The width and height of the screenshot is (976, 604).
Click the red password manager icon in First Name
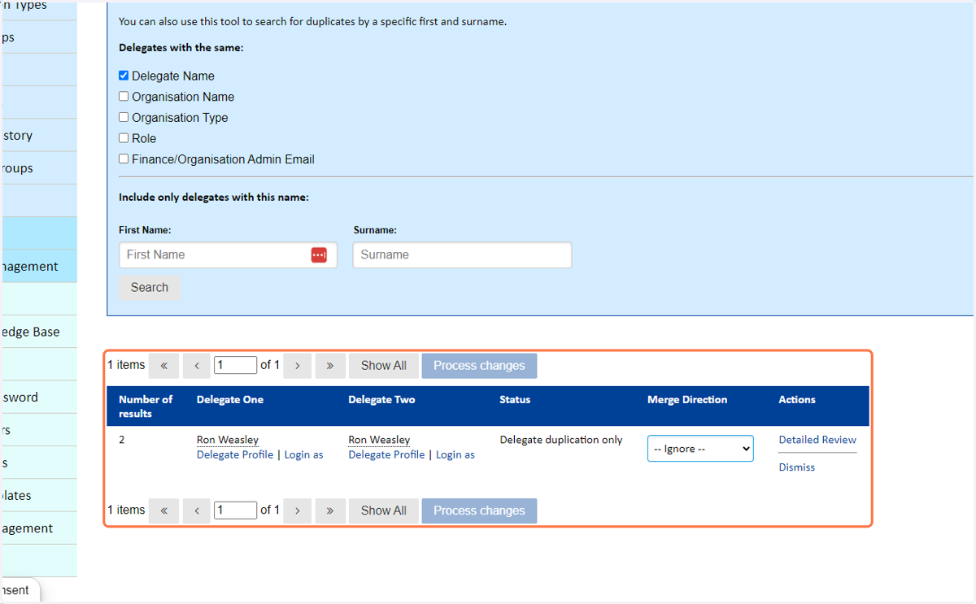[319, 254]
